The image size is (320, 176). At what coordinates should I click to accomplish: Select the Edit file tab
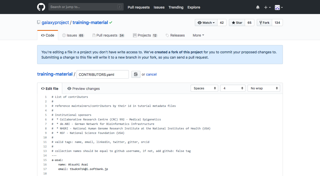50,88
